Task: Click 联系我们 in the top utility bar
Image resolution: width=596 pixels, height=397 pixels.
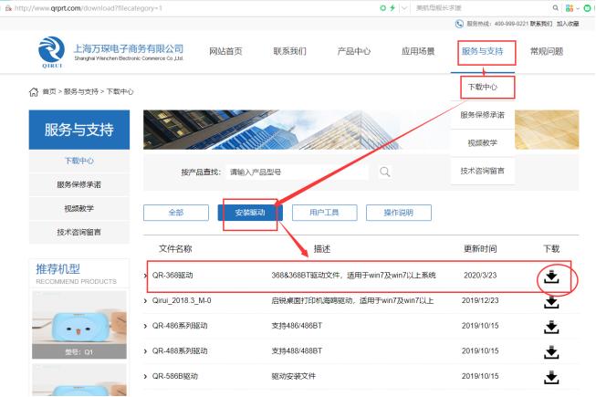Action: 541,24
